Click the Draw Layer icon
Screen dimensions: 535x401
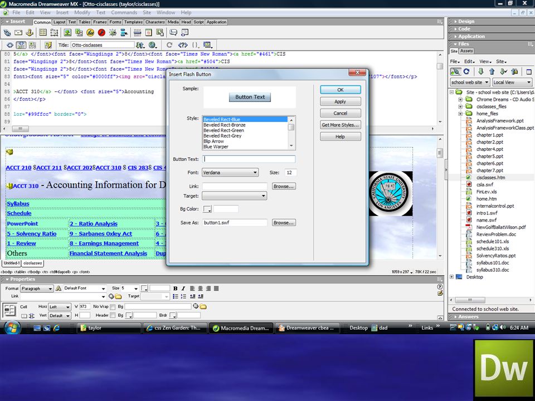click(54, 33)
